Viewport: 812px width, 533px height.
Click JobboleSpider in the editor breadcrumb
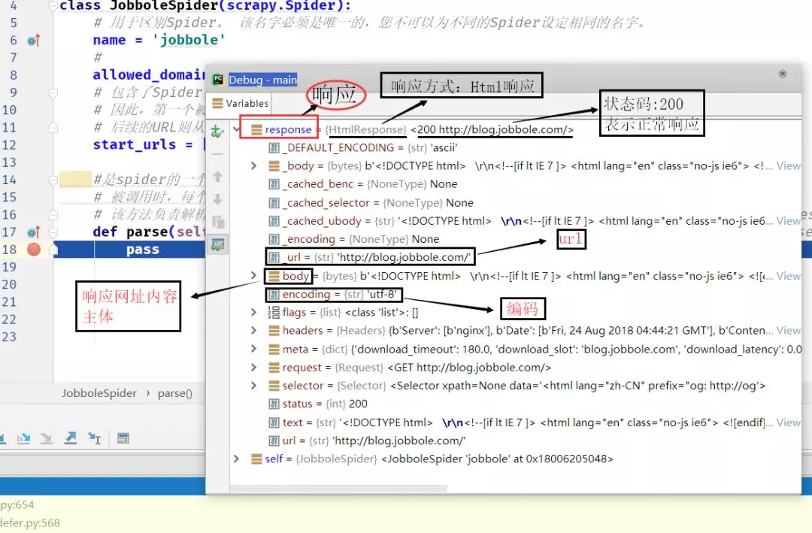[x=99, y=393]
